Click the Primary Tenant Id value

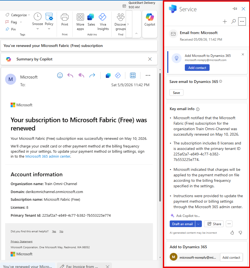click(x=76, y=215)
